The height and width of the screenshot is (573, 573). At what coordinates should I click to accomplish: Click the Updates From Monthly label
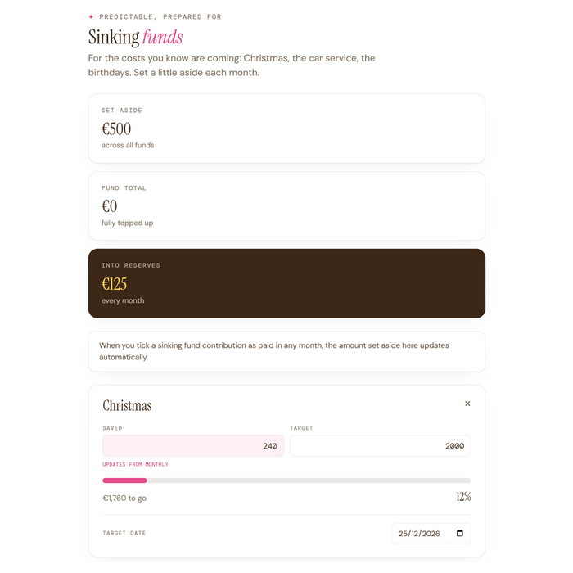click(135, 464)
